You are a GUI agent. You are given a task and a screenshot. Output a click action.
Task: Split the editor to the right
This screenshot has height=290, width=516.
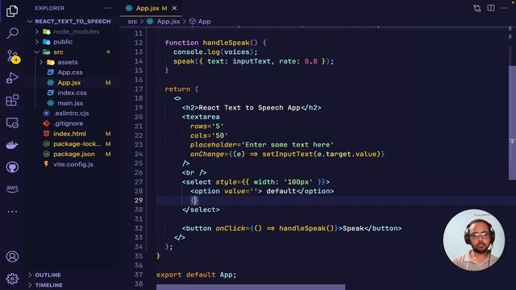(x=491, y=8)
